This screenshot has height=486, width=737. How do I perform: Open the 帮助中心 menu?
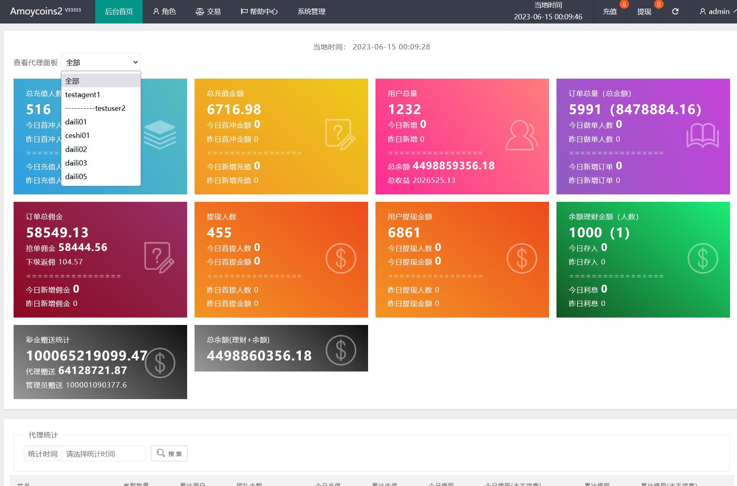259,12
